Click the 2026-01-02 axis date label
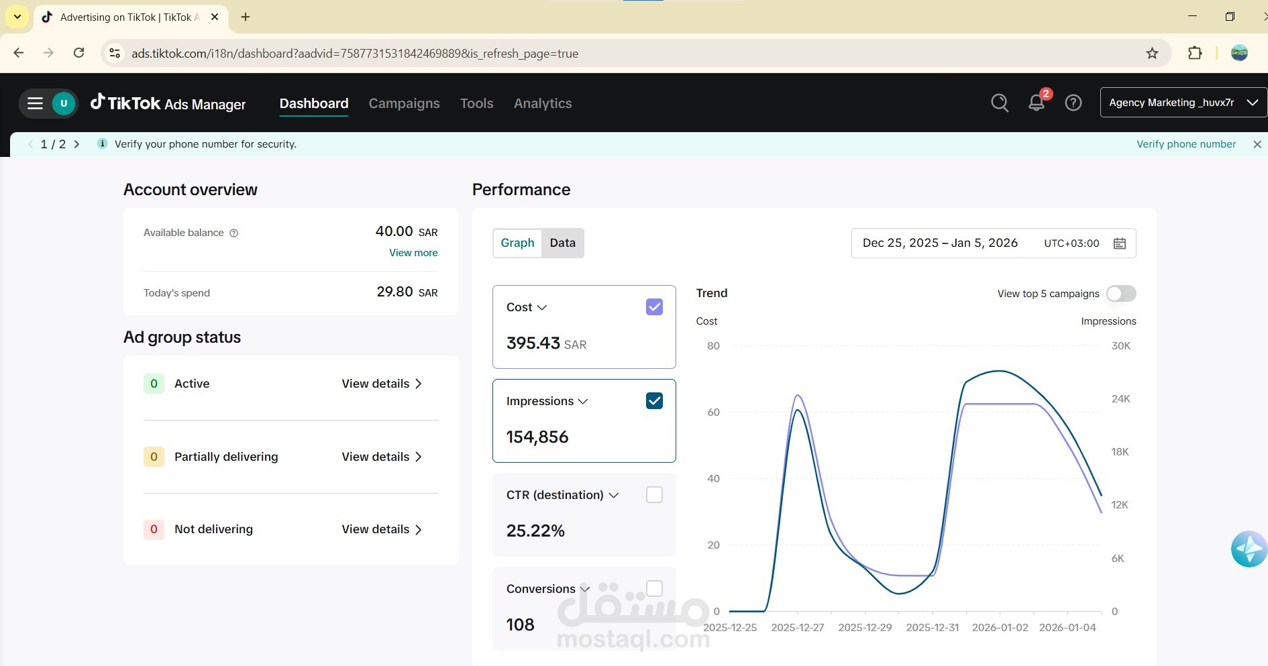Image resolution: width=1268 pixels, height=666 pixels. [1000, 628]
